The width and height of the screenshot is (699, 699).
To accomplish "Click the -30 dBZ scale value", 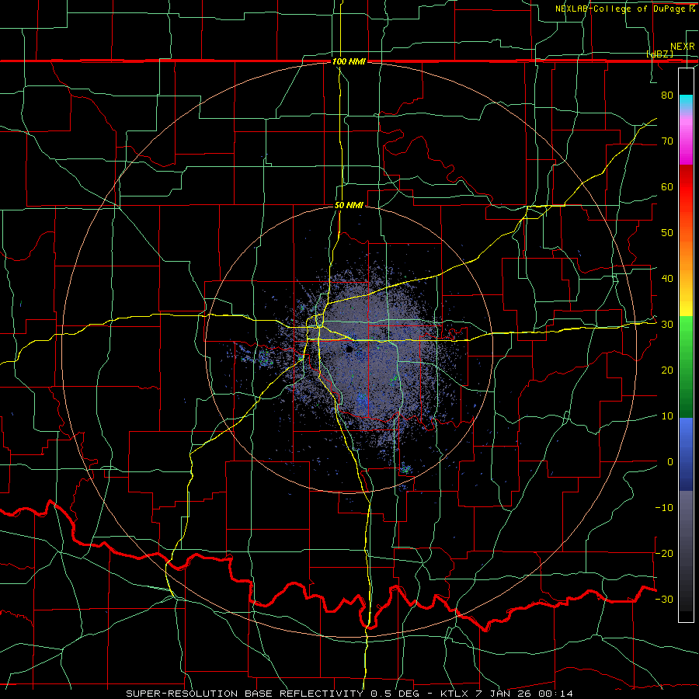I will coord(664,599).
